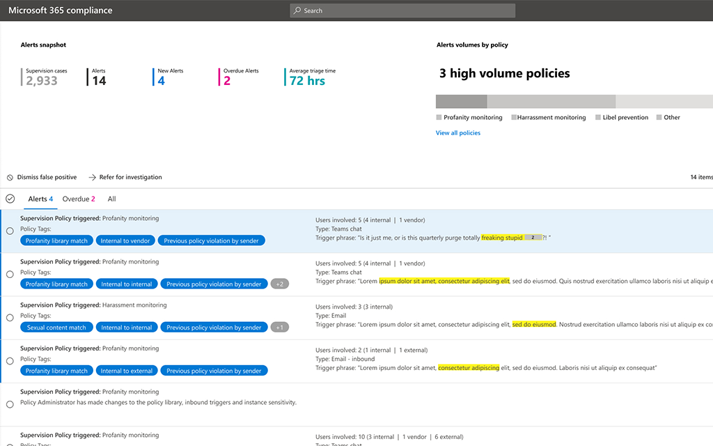This screenshot has width=713, height=446.
Task: Expand the +2 tags badge
Action: tap(280, 284)
